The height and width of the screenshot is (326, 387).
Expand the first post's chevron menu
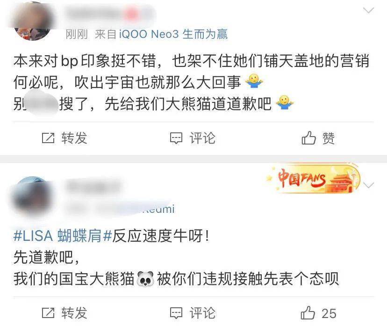click(x=368, y=11)
